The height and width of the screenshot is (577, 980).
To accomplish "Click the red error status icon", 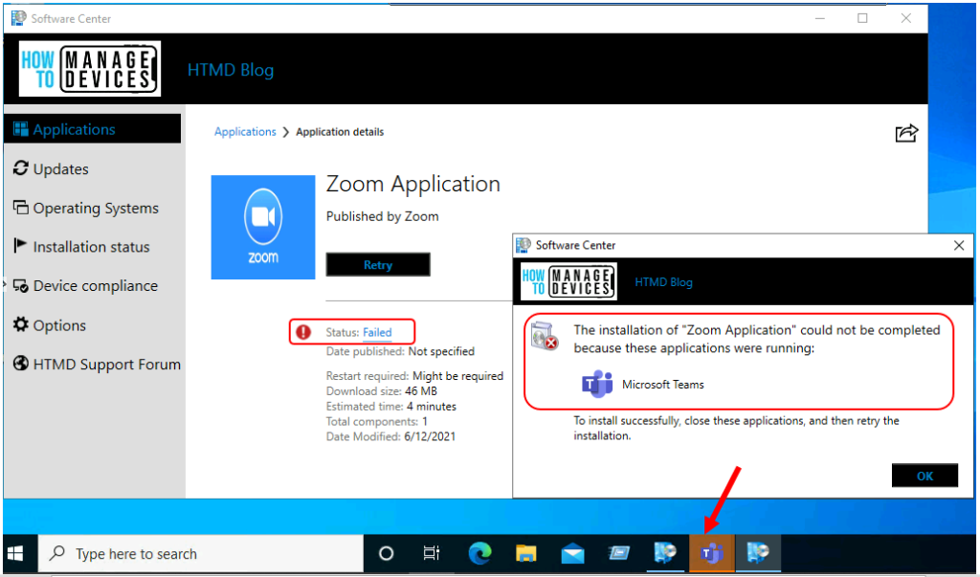I will pos(303,332).
